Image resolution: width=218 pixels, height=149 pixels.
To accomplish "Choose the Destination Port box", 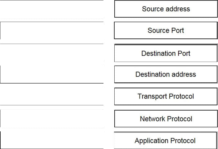I will click(166, 53).
